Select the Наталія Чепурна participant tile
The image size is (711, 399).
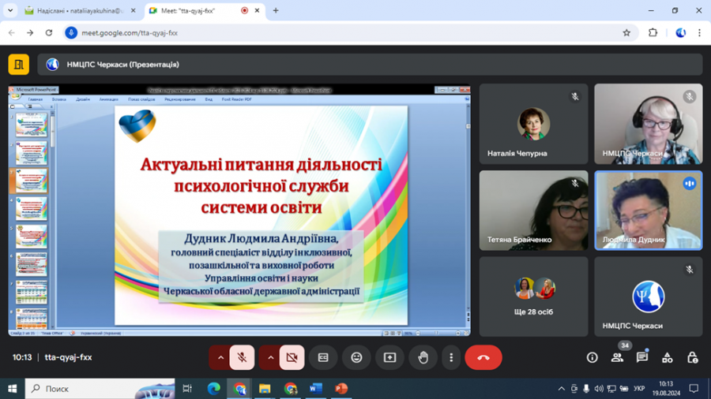click(x=533, y=124)
